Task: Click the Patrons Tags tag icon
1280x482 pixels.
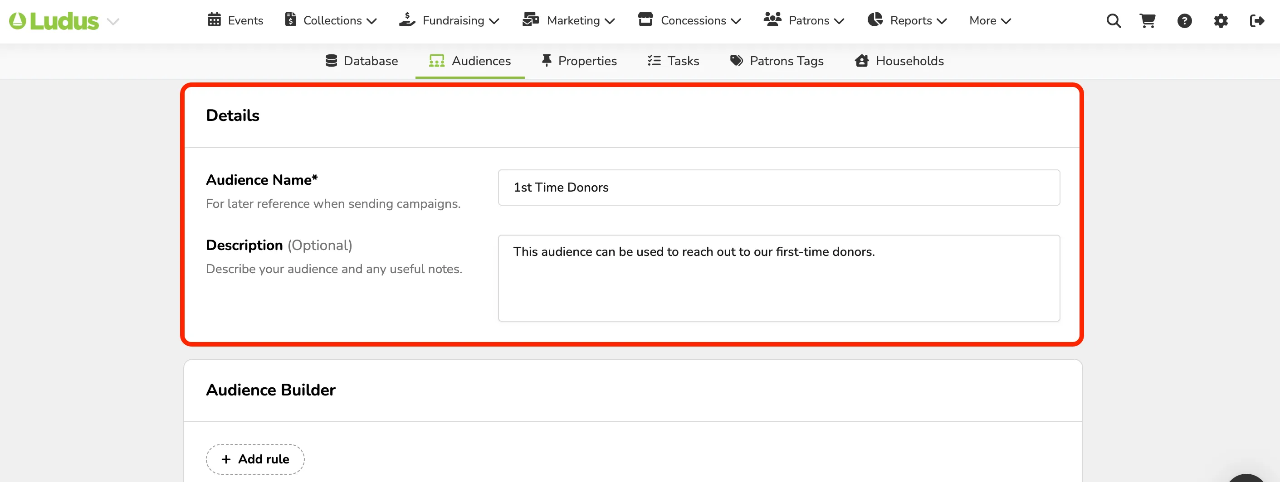Action: coord(737,61)
